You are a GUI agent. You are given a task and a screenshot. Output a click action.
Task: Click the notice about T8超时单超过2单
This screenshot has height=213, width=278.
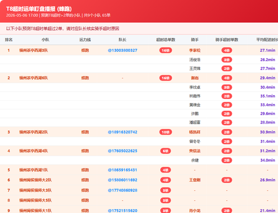(x=62, y=28)
